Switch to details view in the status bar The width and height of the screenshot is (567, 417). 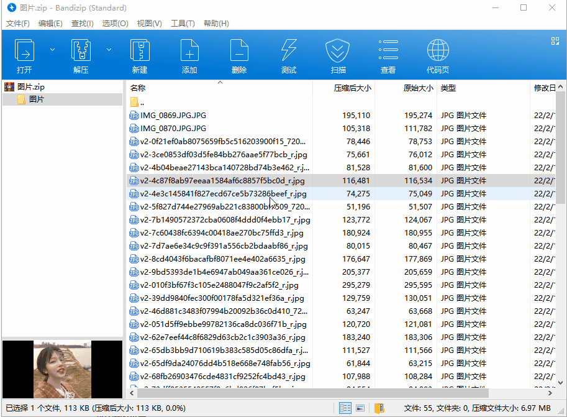(x=345, y=407)
